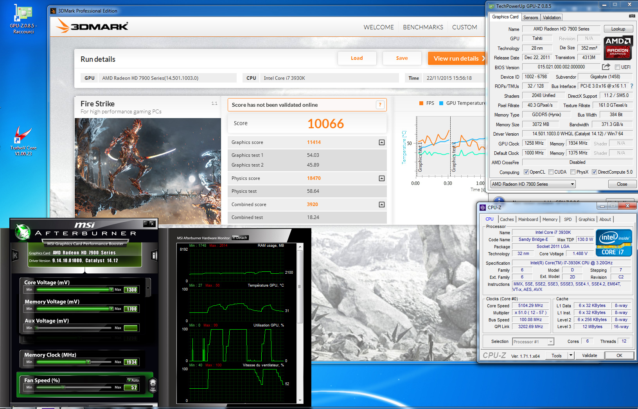Click the Validate button in CPU-Z
The image size is (638, 409).
click(589, 355)
